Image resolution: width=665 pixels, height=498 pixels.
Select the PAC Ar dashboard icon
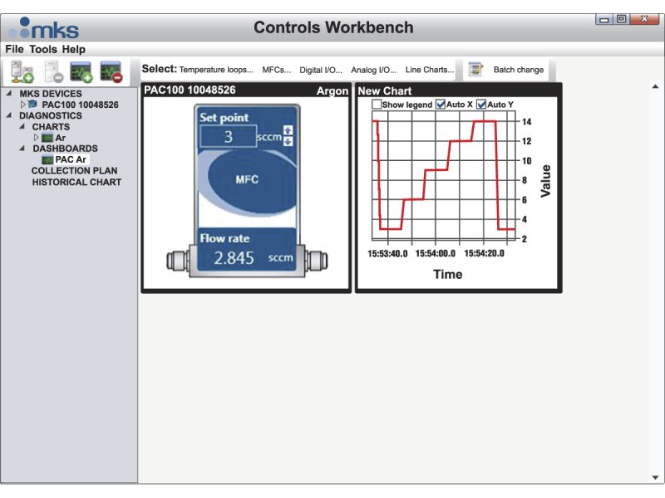tap(47, 159)
